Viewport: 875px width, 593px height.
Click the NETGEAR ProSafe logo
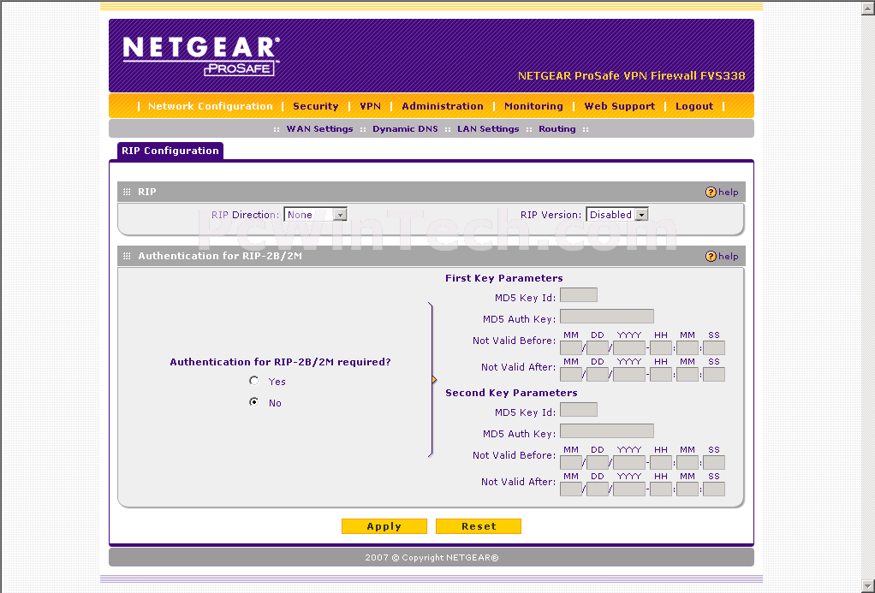click(x=201, y=56)
